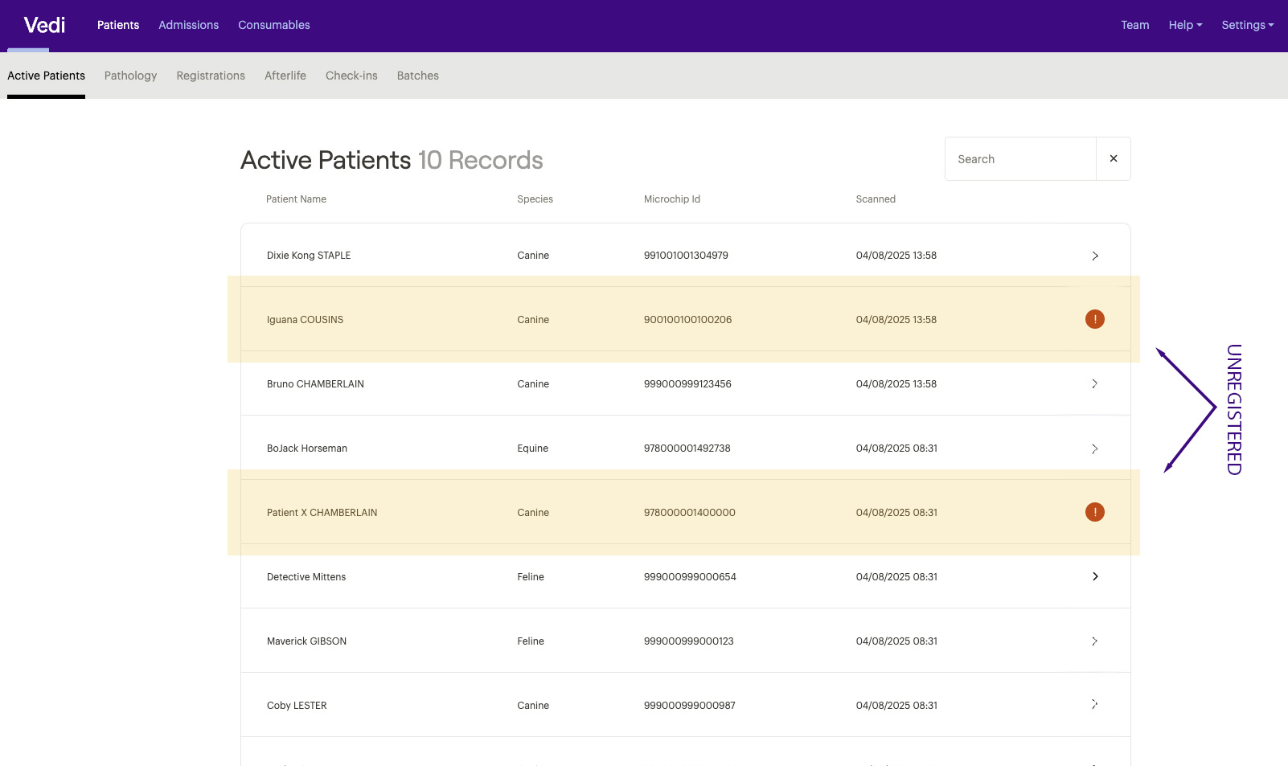Switch to the Check-ins tab
This screenshot has height=766, width=1288.
coord(351,76)
